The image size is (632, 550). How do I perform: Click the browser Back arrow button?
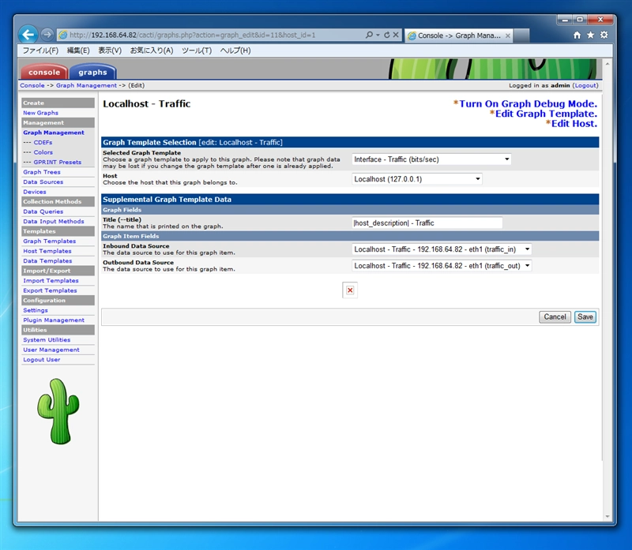pyautogui.click(x=28, y=35)
